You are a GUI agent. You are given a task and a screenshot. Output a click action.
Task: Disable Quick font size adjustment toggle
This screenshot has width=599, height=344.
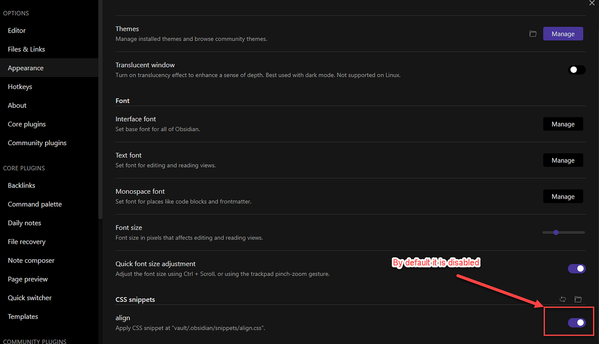point(577,269)
